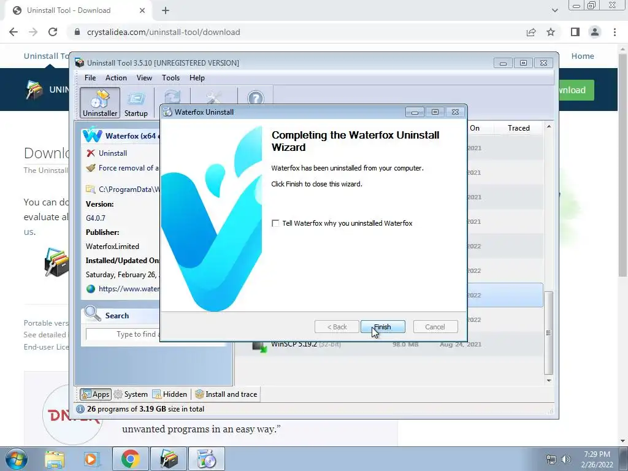This screenshot has height=471, width=628.
Task: Bookmark this page with star icon
Action: [x=551, y=32]
